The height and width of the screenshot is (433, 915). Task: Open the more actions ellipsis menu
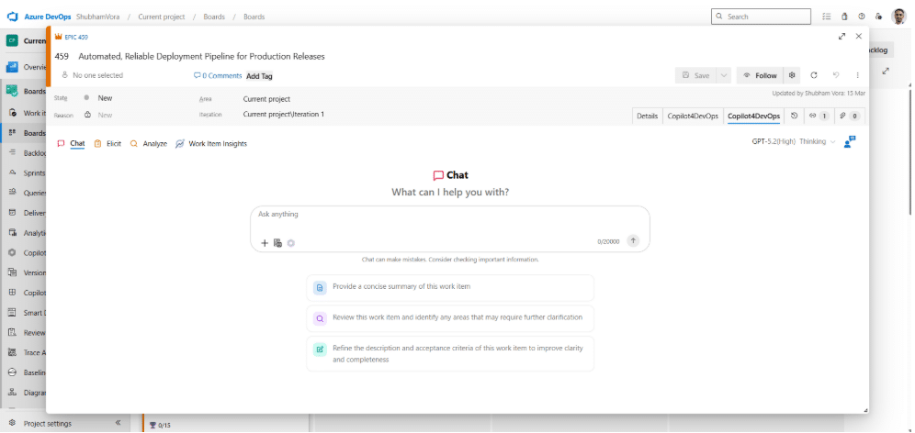(857, 75)
